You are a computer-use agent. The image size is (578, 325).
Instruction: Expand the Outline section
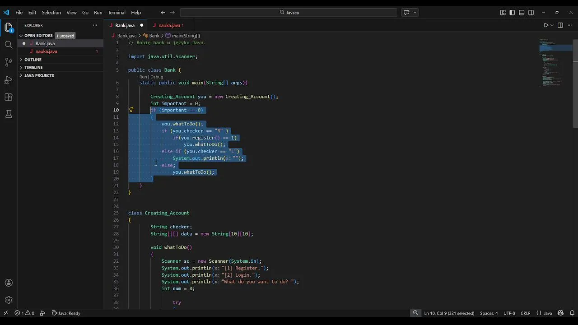tap(33, 60)
